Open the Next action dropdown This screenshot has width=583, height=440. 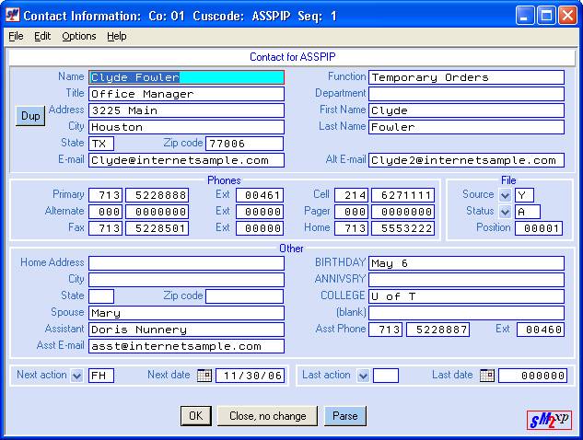(77, 376)
